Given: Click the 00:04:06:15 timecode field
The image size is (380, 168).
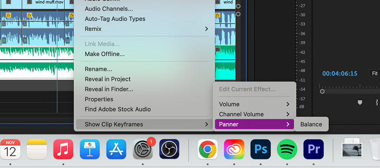Looking at the screenshot, I should 340,73.
